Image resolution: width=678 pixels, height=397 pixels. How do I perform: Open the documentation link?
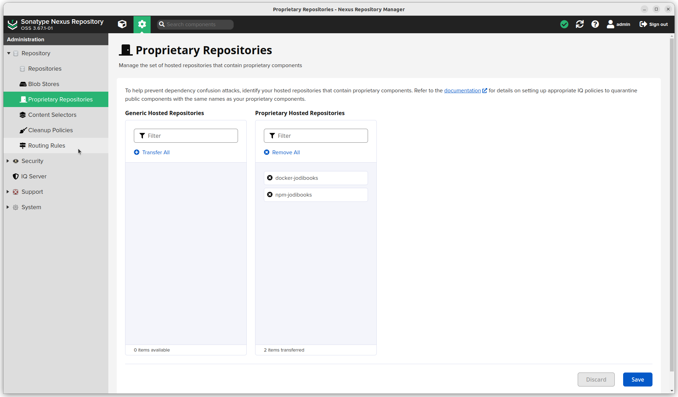tap(462, 91)
